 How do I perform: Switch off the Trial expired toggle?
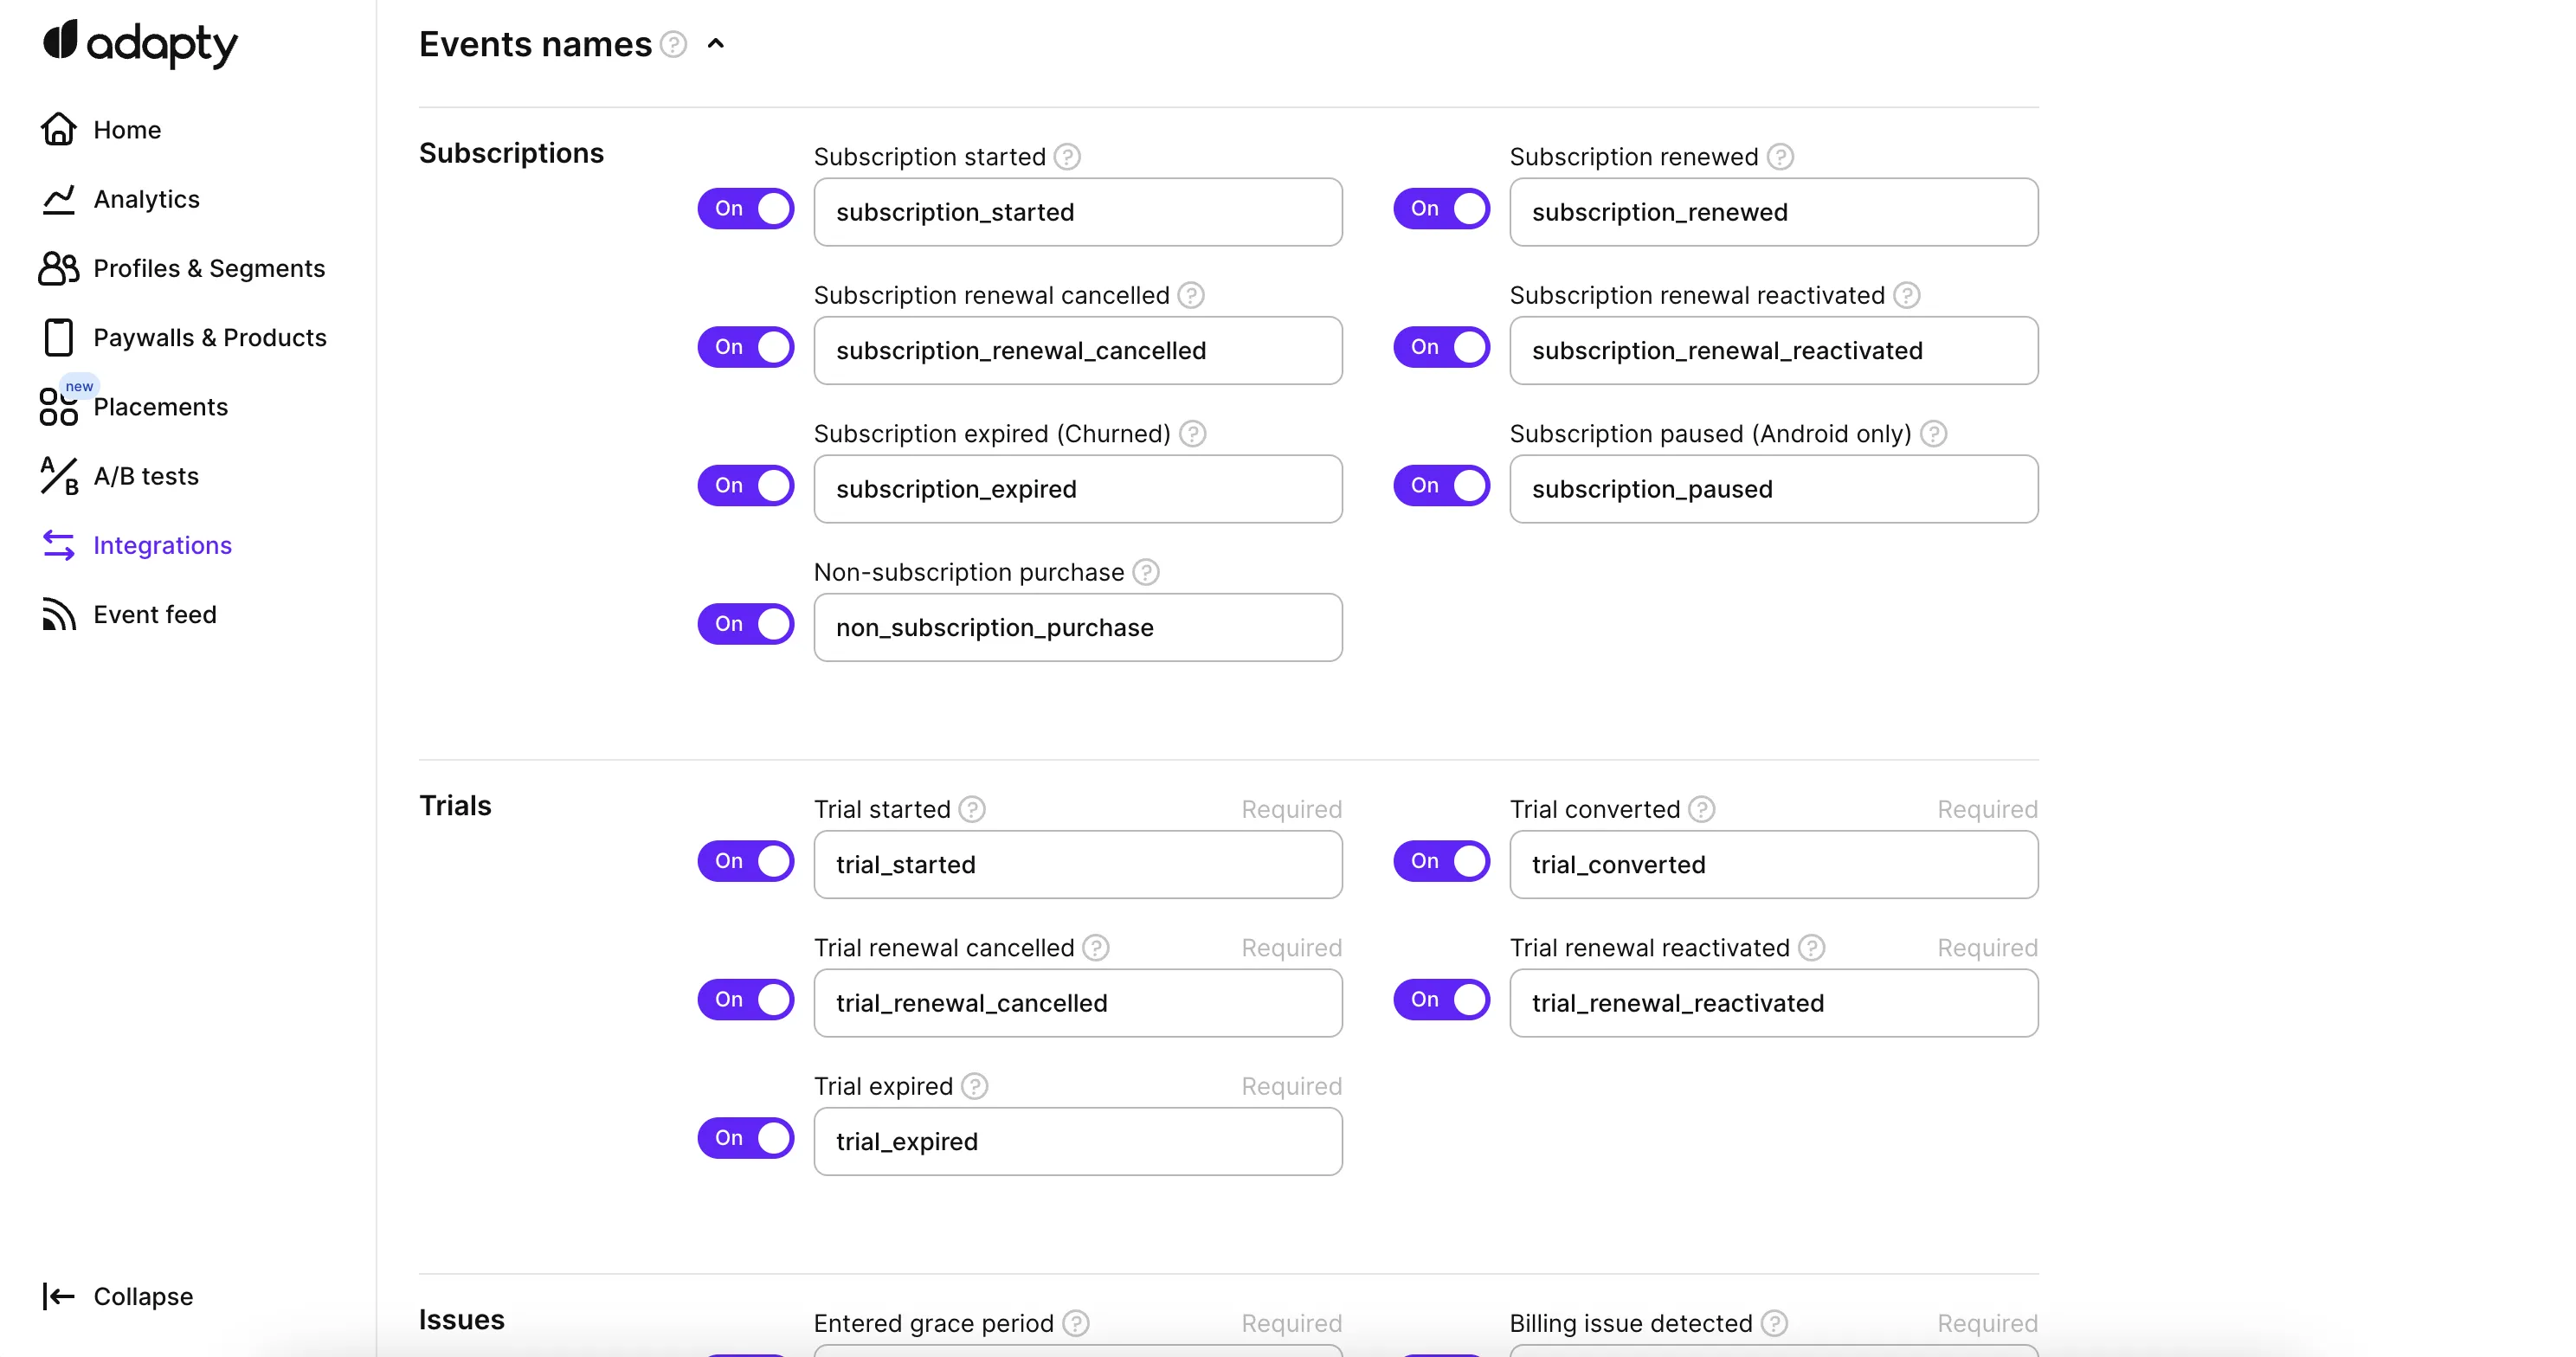[x=745, y=1138]
